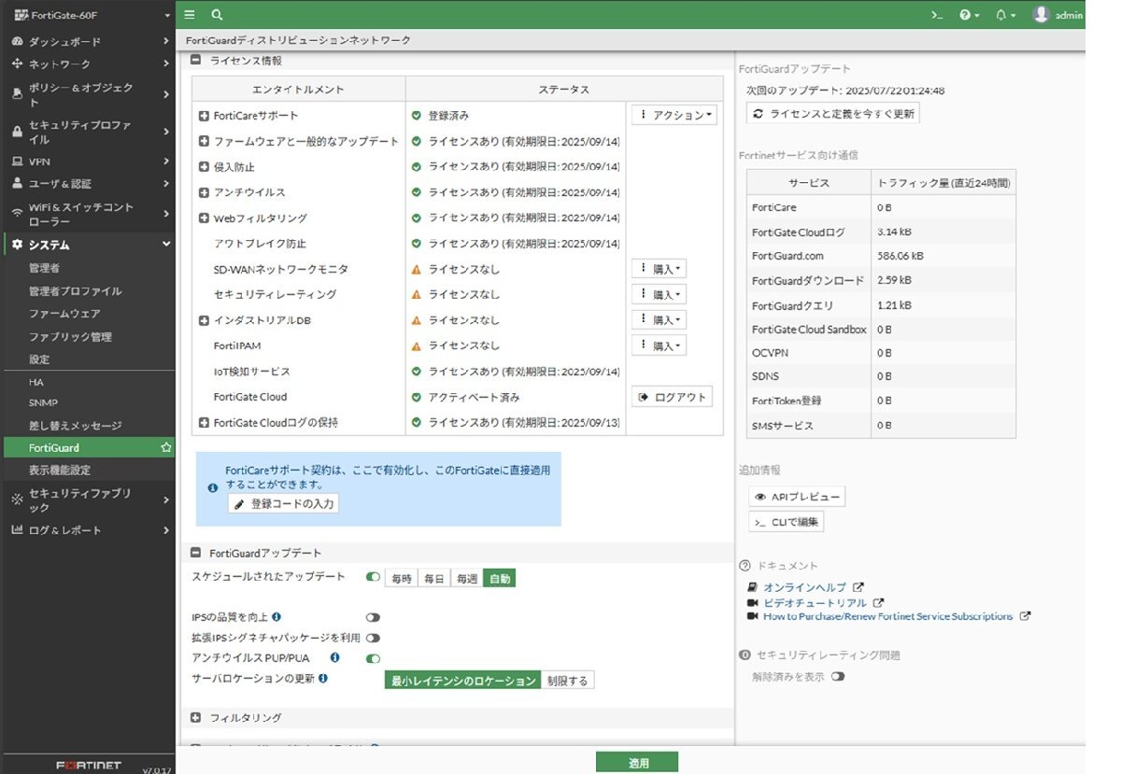Image resolution: width=1121 pixels, height=774 pixels.
Task: Collapse the ライセンス情報 section
Action: point(196,60)
